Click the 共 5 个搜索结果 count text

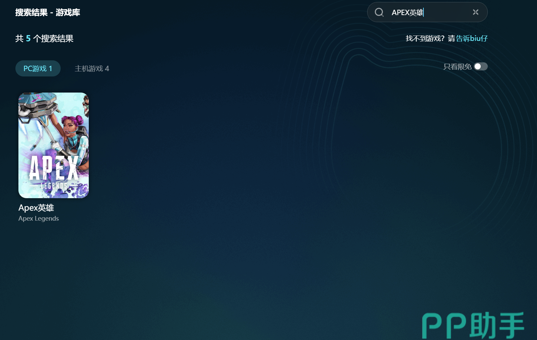pos(44,39)
